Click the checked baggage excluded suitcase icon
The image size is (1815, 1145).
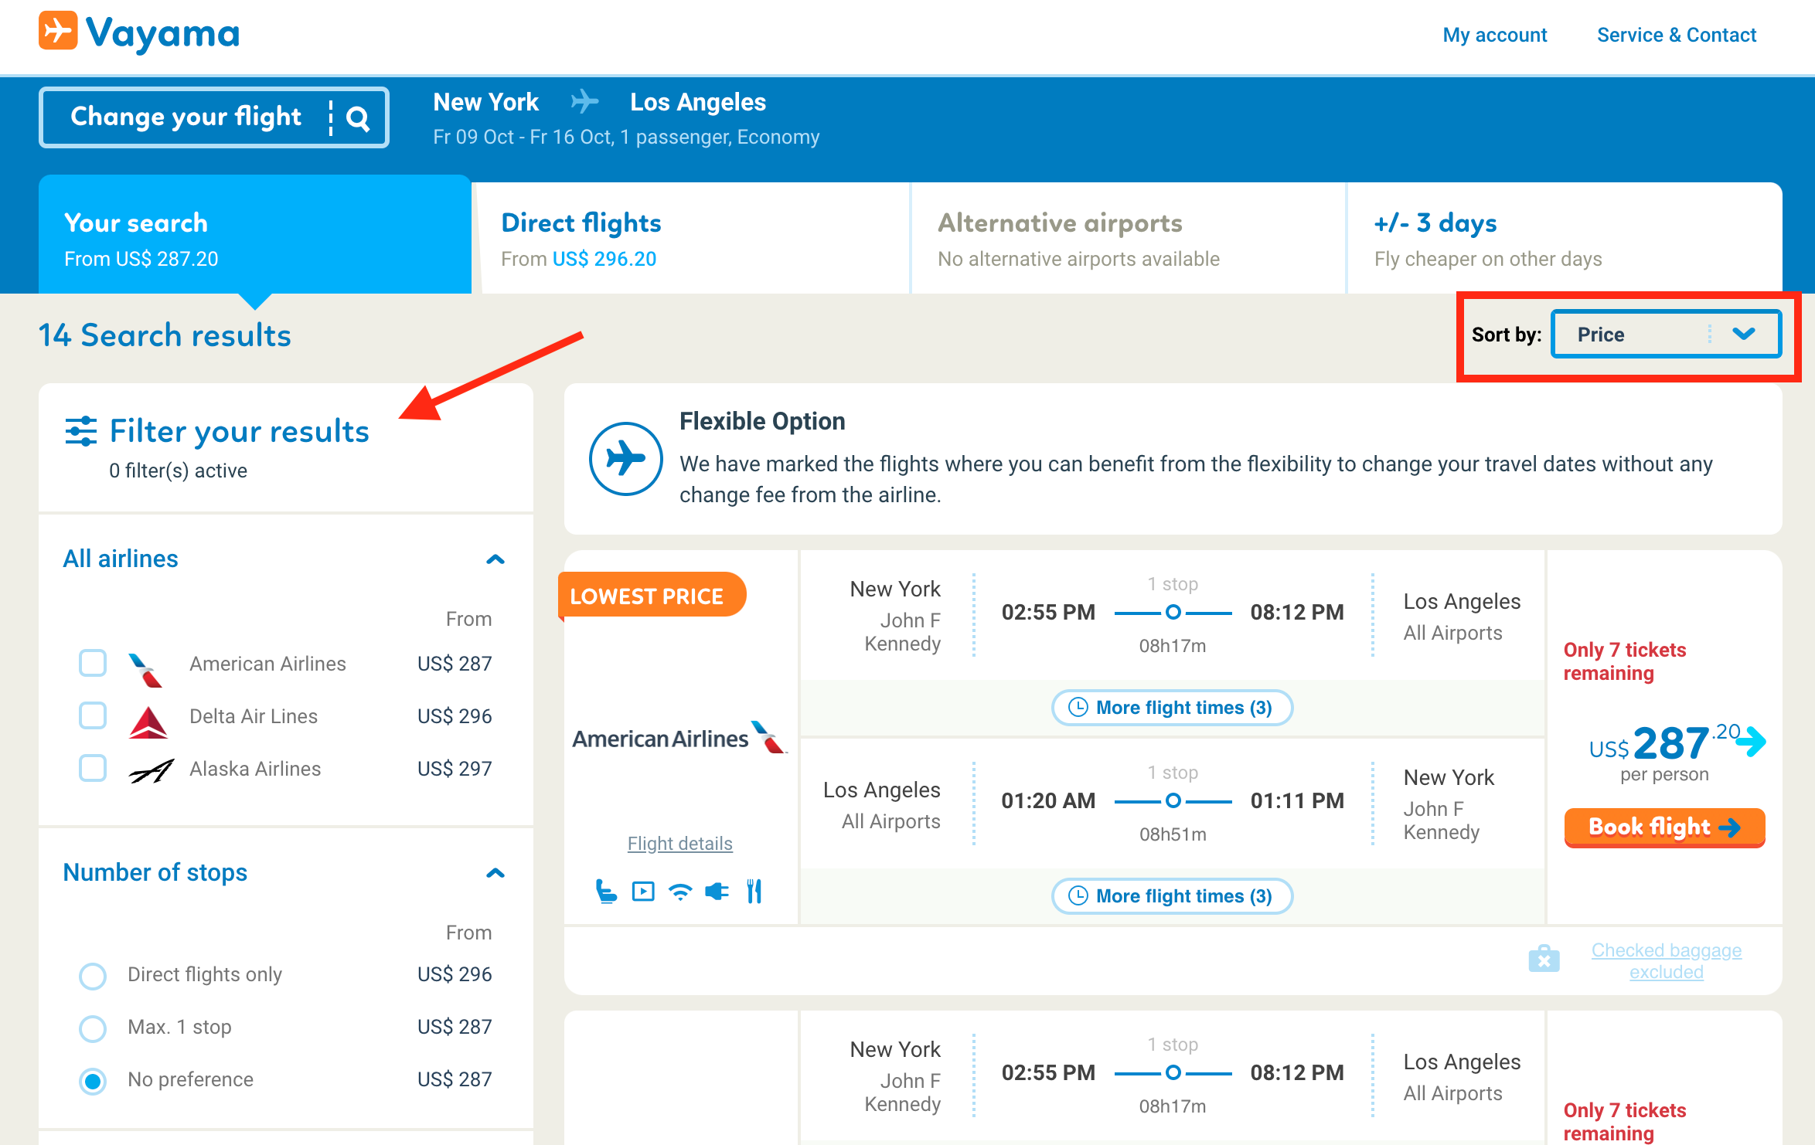pos(1544,958)
